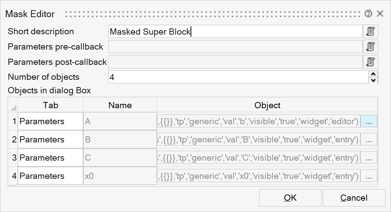The height and width of the screenshot is (212, 391).
Task: Edit Tab cell in row 1
Action: click(50, 121)
